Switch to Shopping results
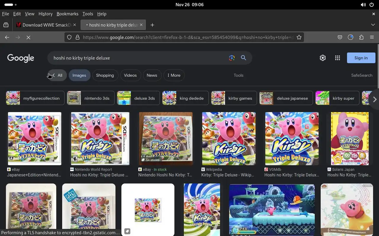379x236 pixels. pyautogui.click(x=105, y=75)
